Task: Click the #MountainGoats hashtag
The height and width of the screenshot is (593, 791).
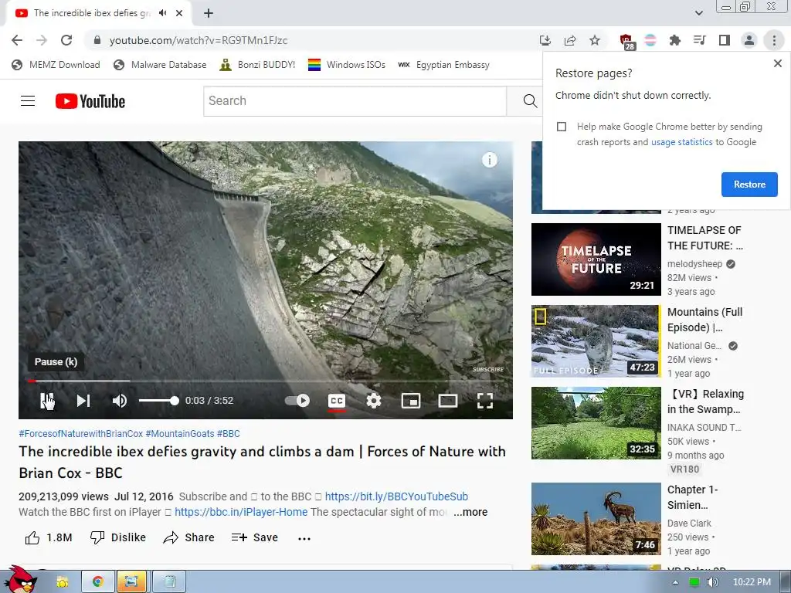Action: tap(179, 434)
